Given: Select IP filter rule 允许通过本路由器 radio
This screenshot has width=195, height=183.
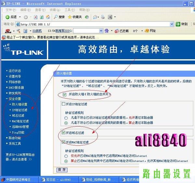Looking at the screenshot, I should pyautogui.click(x=66, y=118).
